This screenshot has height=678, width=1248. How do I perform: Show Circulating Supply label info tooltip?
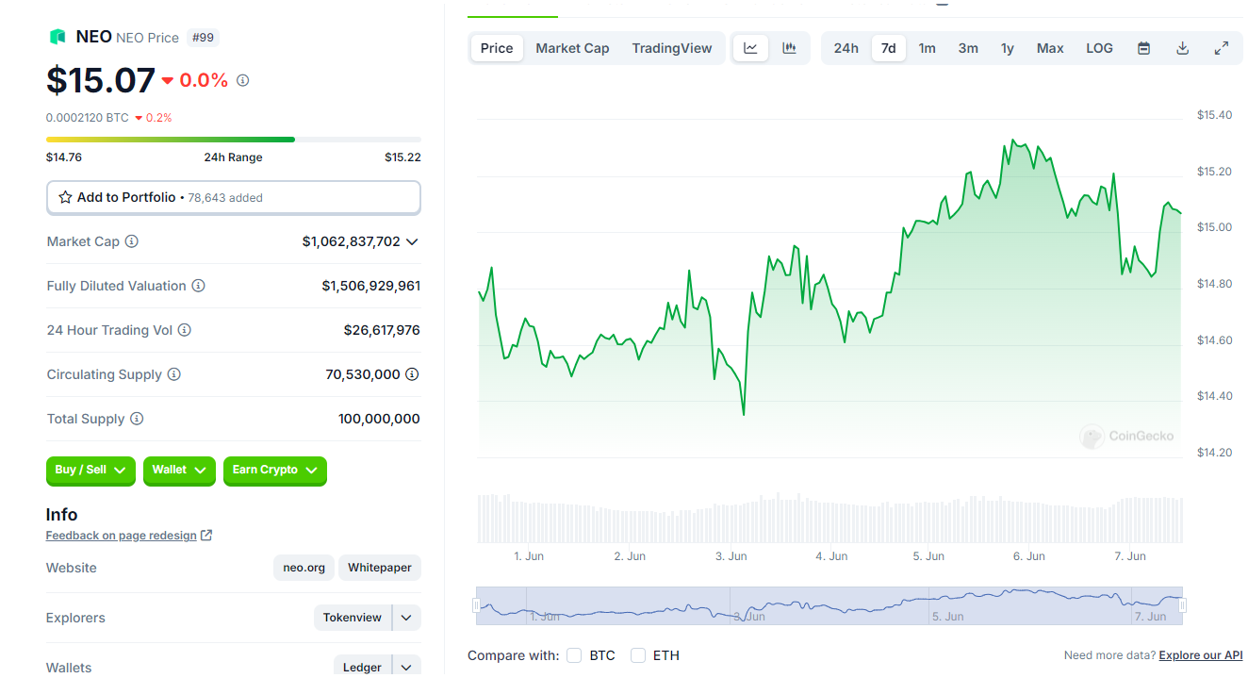click(x=174, y=374)
